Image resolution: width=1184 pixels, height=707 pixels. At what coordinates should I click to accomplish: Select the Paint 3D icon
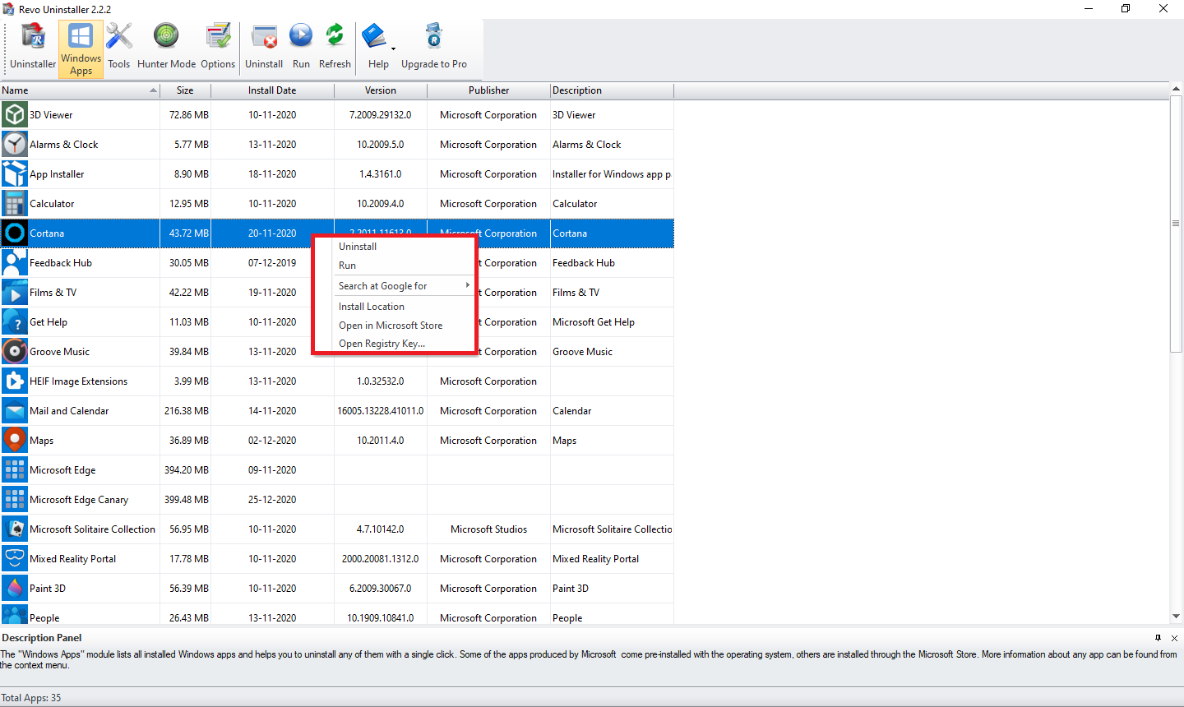[15, 589]
